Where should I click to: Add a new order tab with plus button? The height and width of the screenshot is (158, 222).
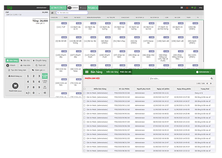83,8
